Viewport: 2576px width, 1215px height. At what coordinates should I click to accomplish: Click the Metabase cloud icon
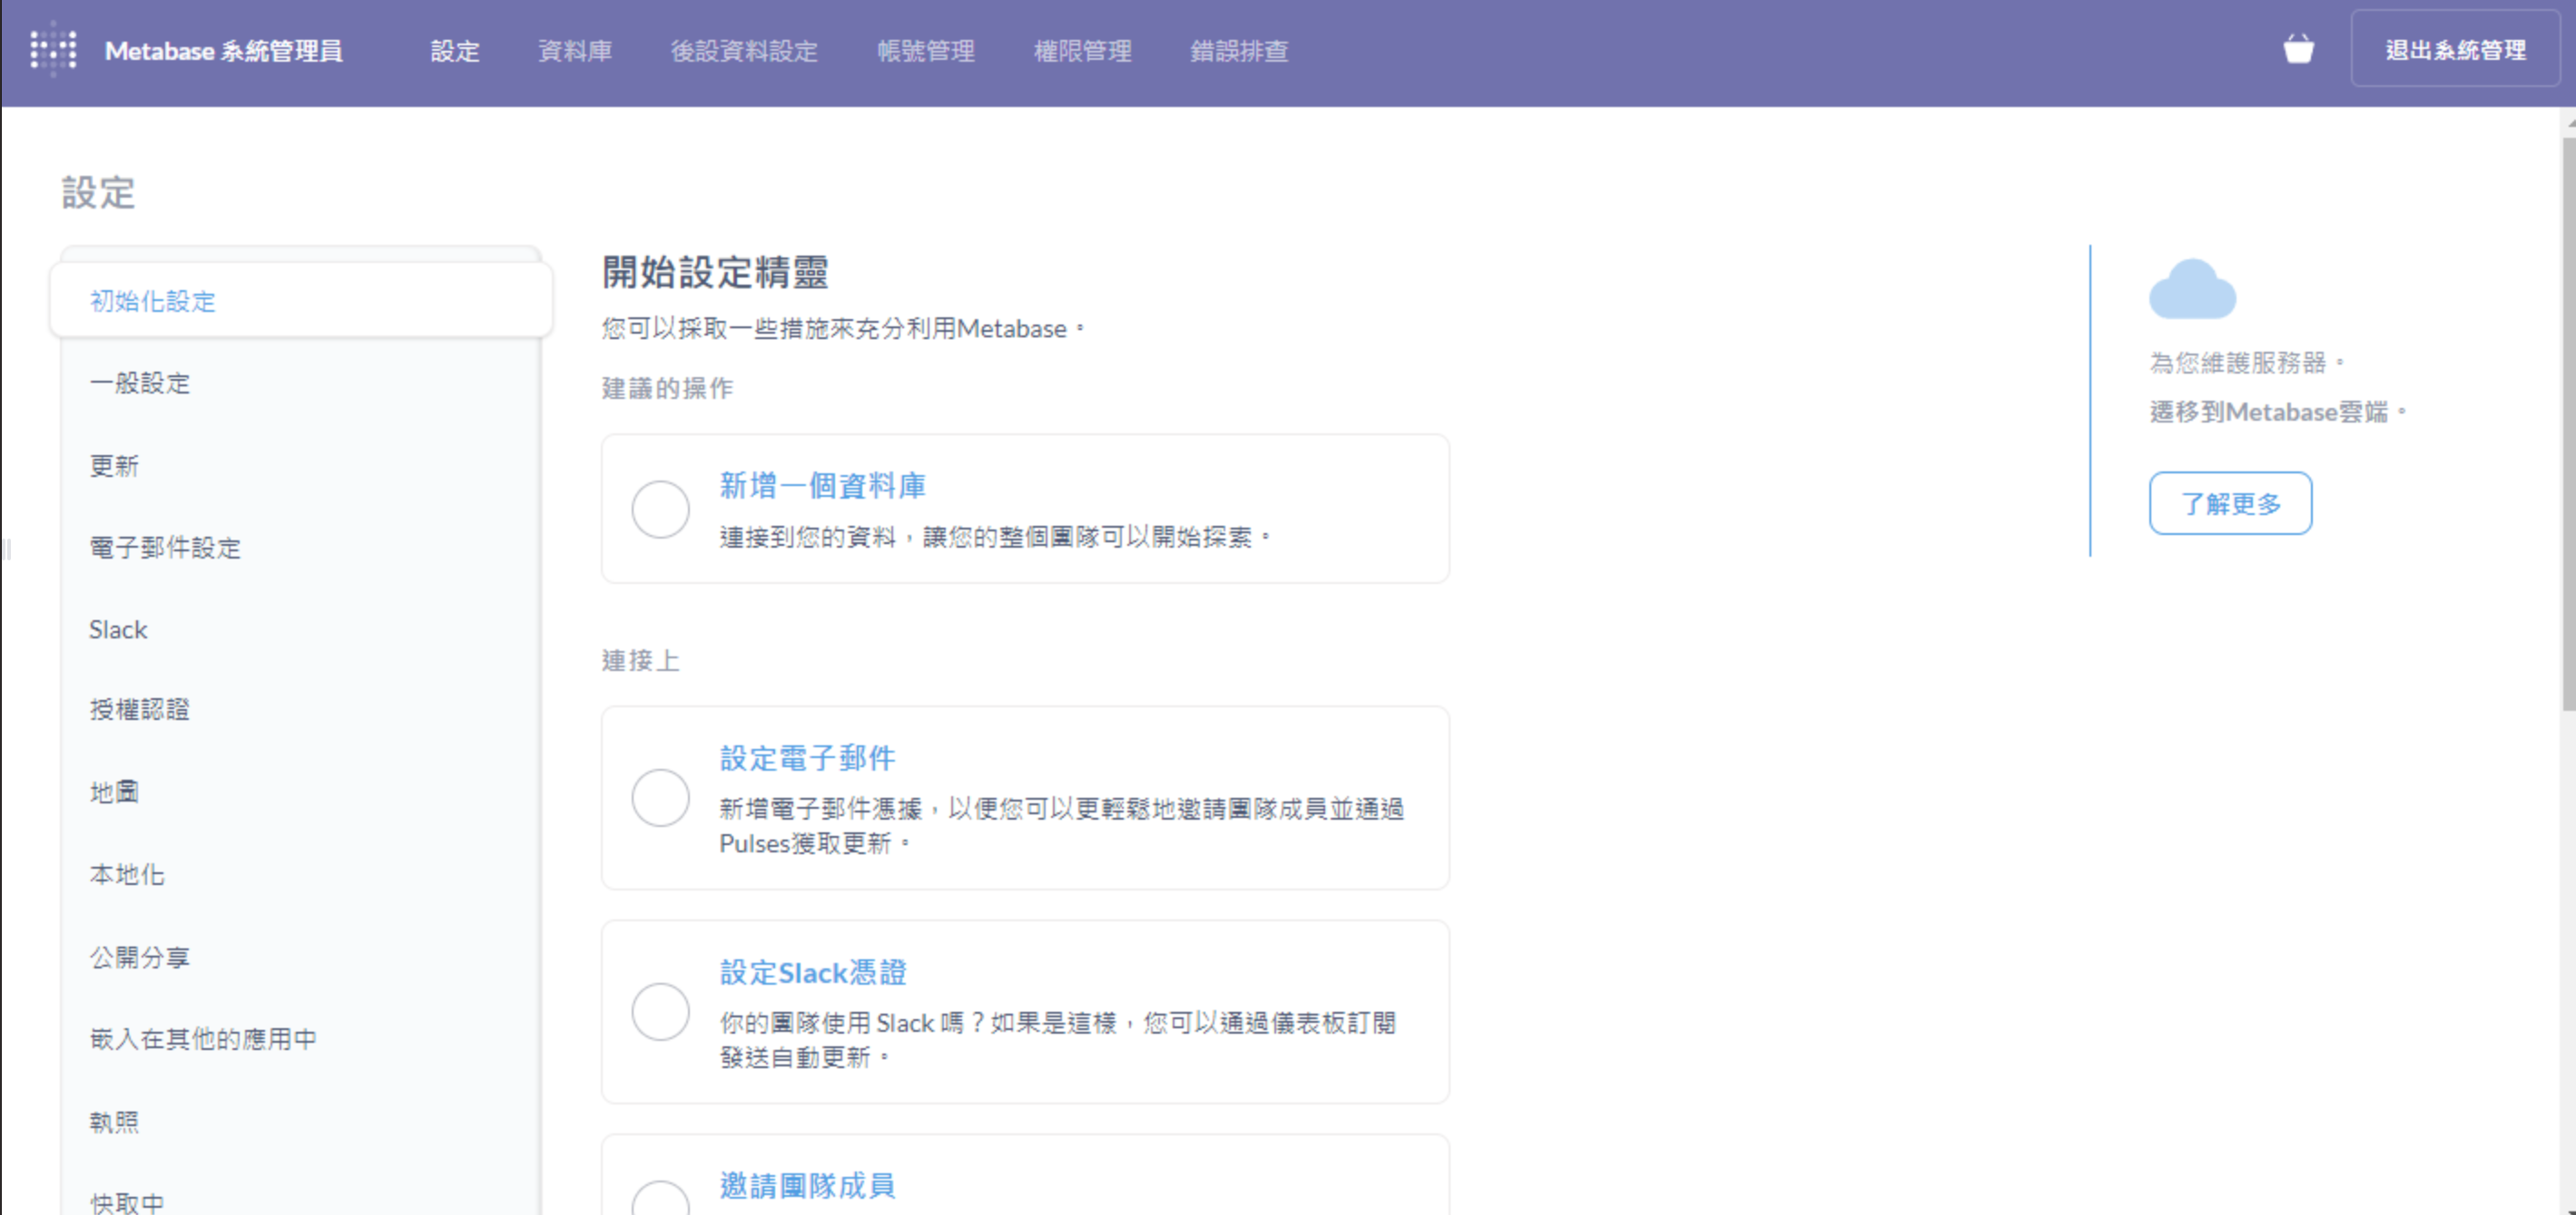tap(2192, 288)
